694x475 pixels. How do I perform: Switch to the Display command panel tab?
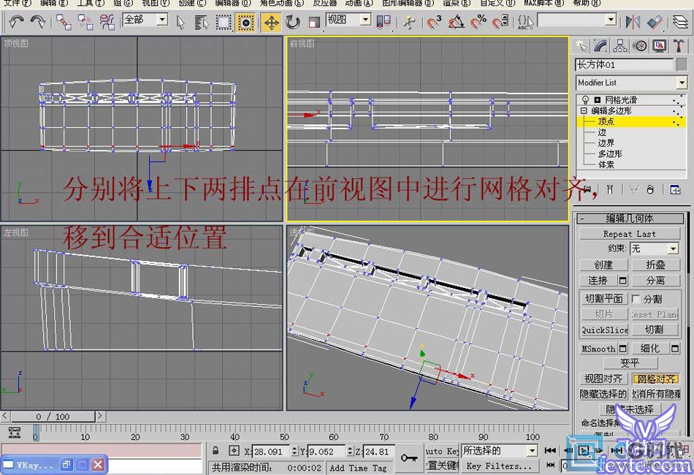click(660, 46)
